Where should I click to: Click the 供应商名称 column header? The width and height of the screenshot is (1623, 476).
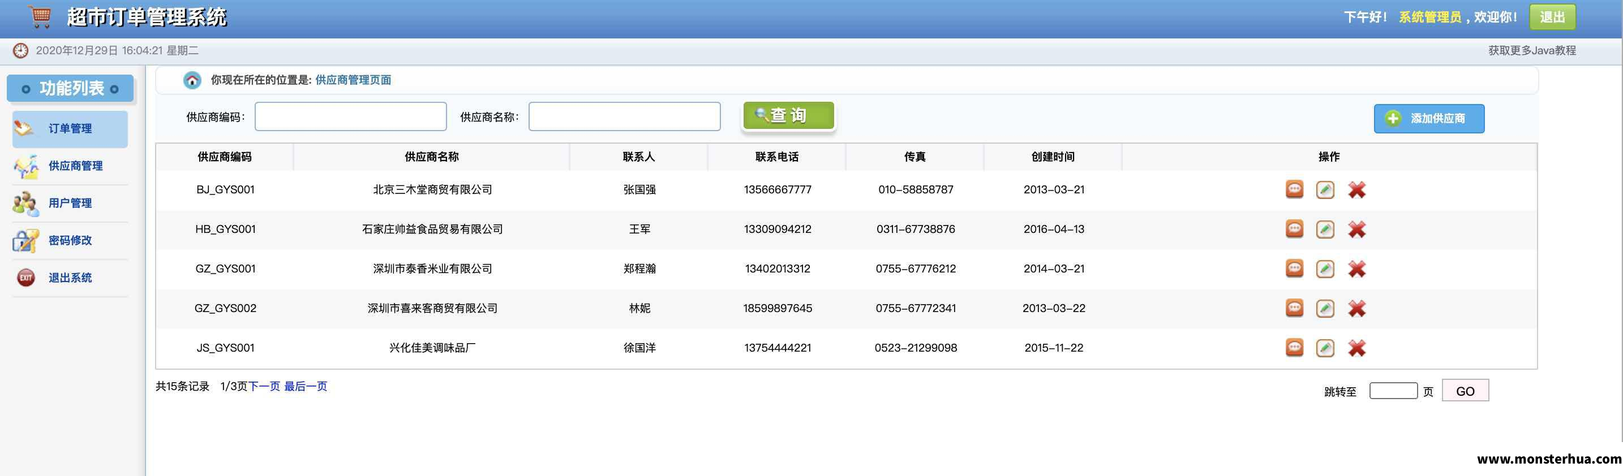point(432,157)
